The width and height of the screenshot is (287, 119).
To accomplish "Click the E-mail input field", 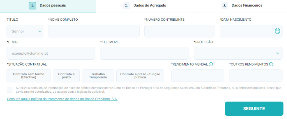I will click(51, 53).
